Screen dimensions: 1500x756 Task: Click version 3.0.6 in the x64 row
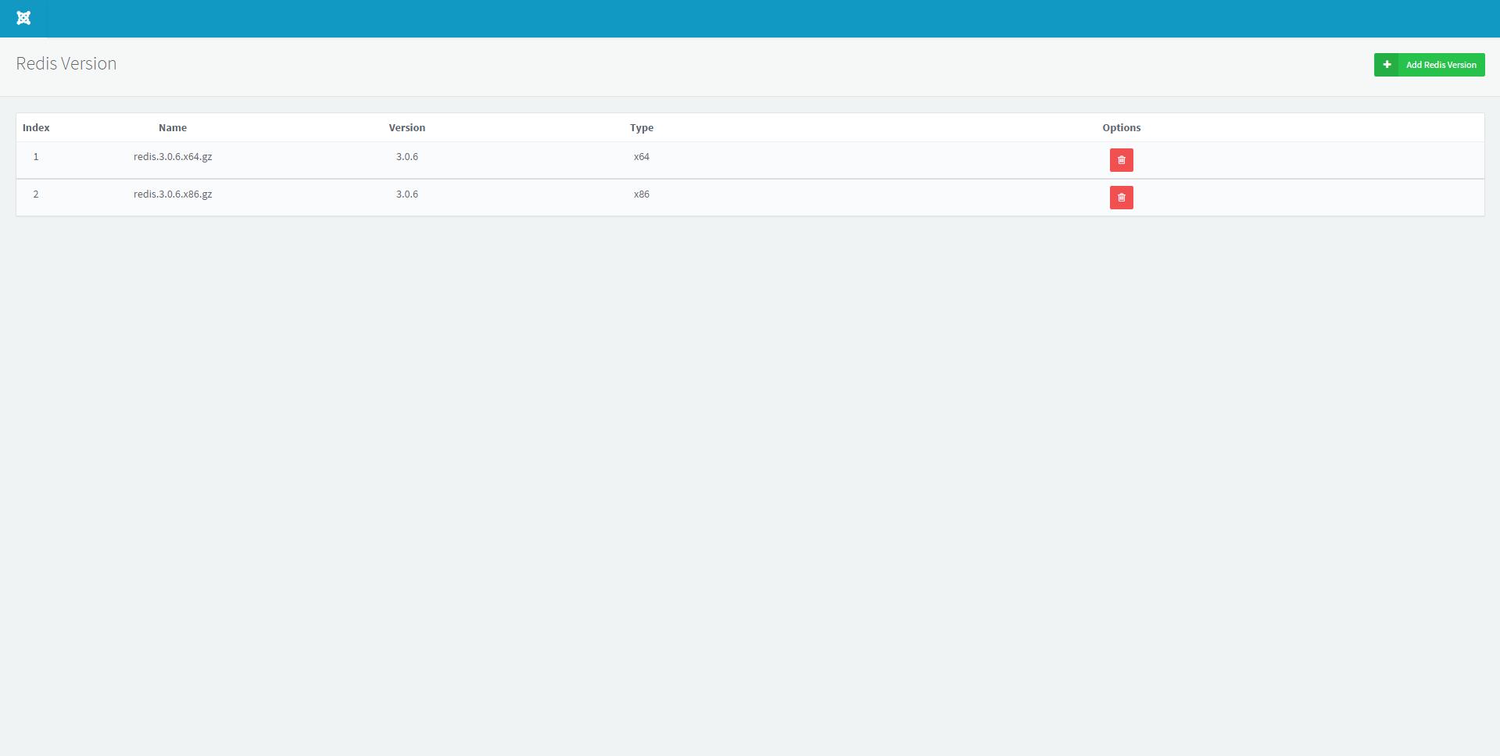(x=407, y=156)
